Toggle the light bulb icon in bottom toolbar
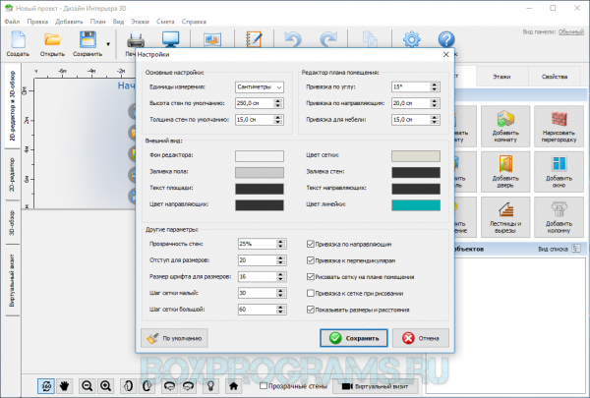 (210, 386)
